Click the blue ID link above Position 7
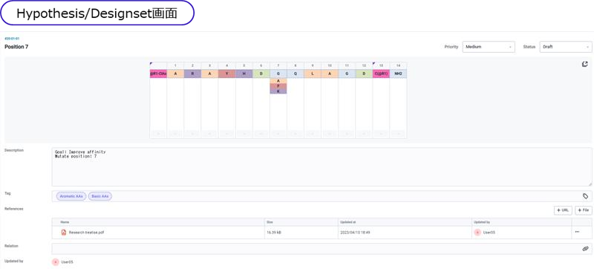594x269 pixels. click(x=12, y=39)
